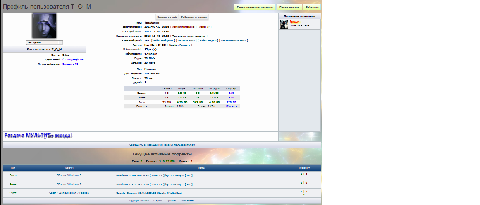The width and height of the screenshot is (480, 205).
Task: Click the "Начатые темы" link
Action: [186, 41]
